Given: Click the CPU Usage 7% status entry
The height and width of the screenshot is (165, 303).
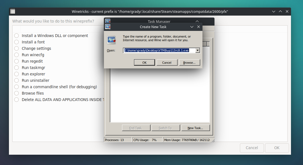Looking at the screenshot, I should [147, 140].
